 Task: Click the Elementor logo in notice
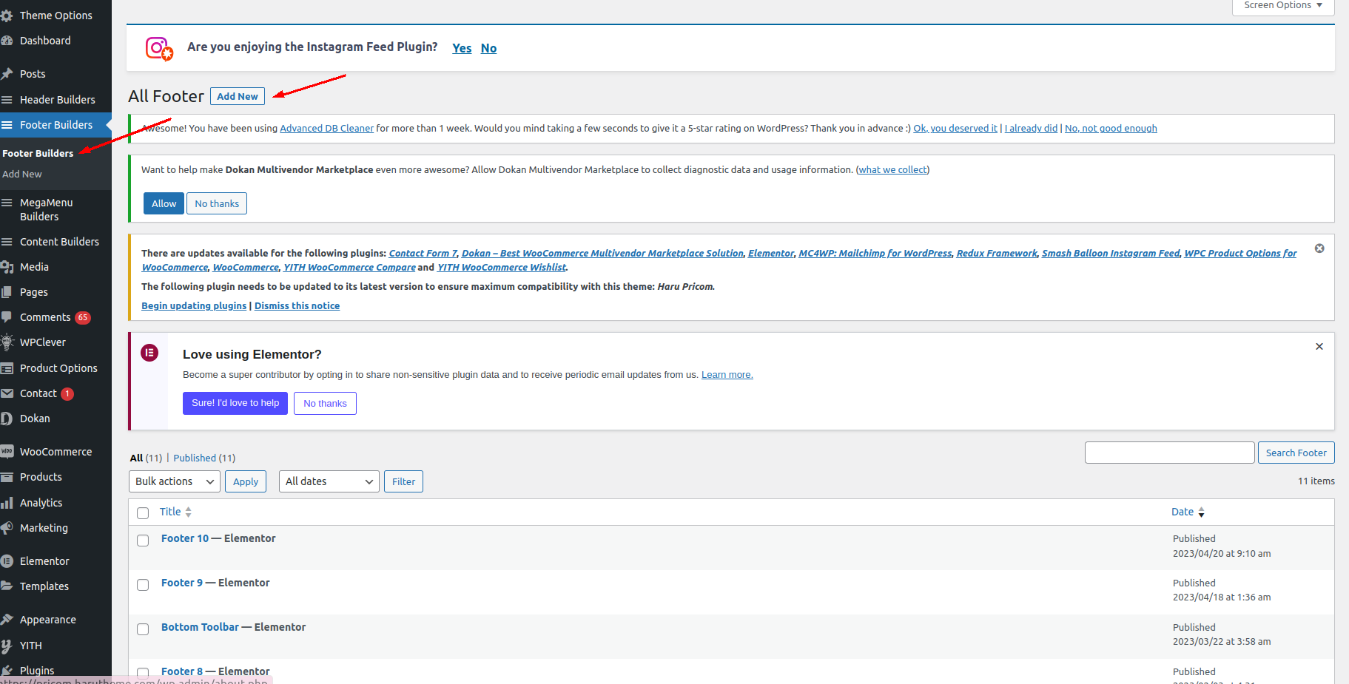pyautogui.click(x=149, y=353)
